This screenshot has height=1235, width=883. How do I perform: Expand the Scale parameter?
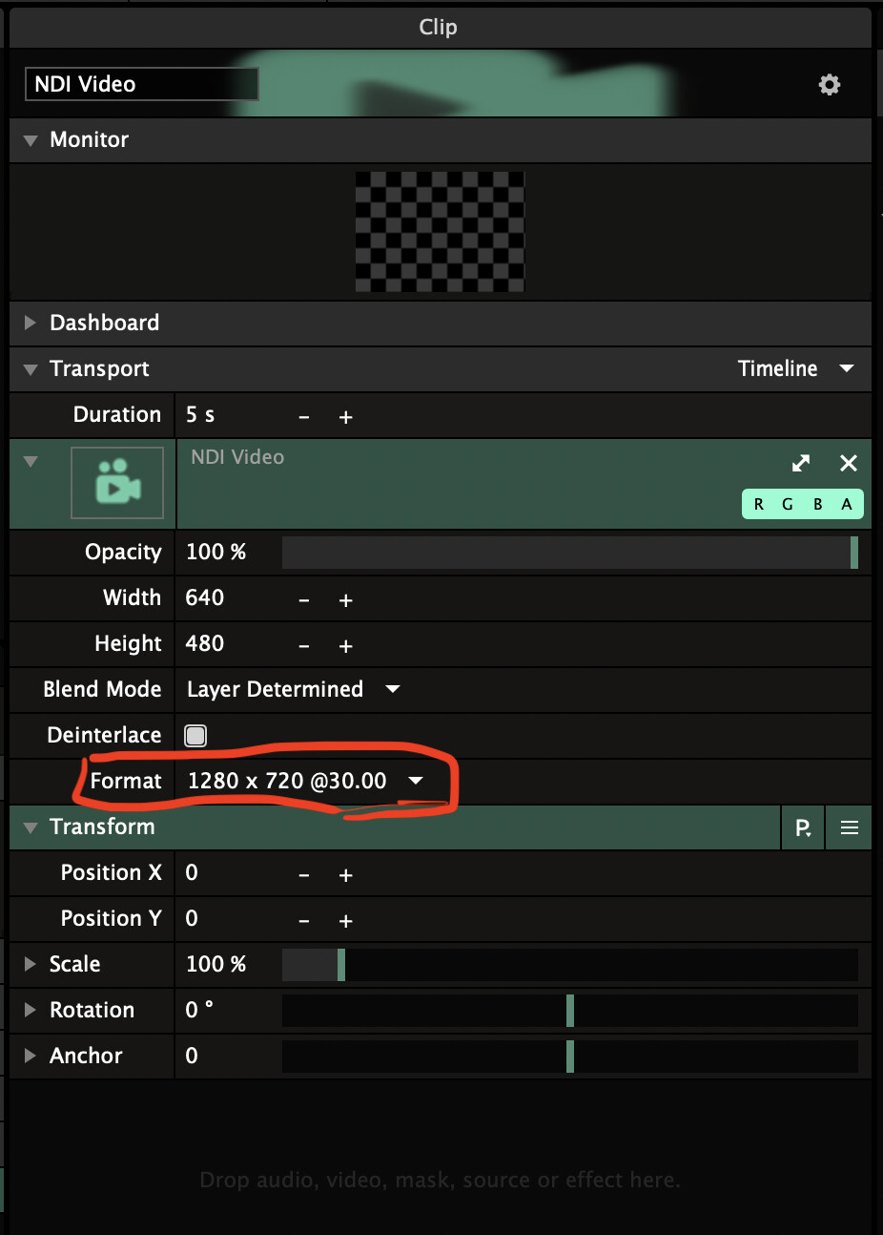[x=31, y=964]
